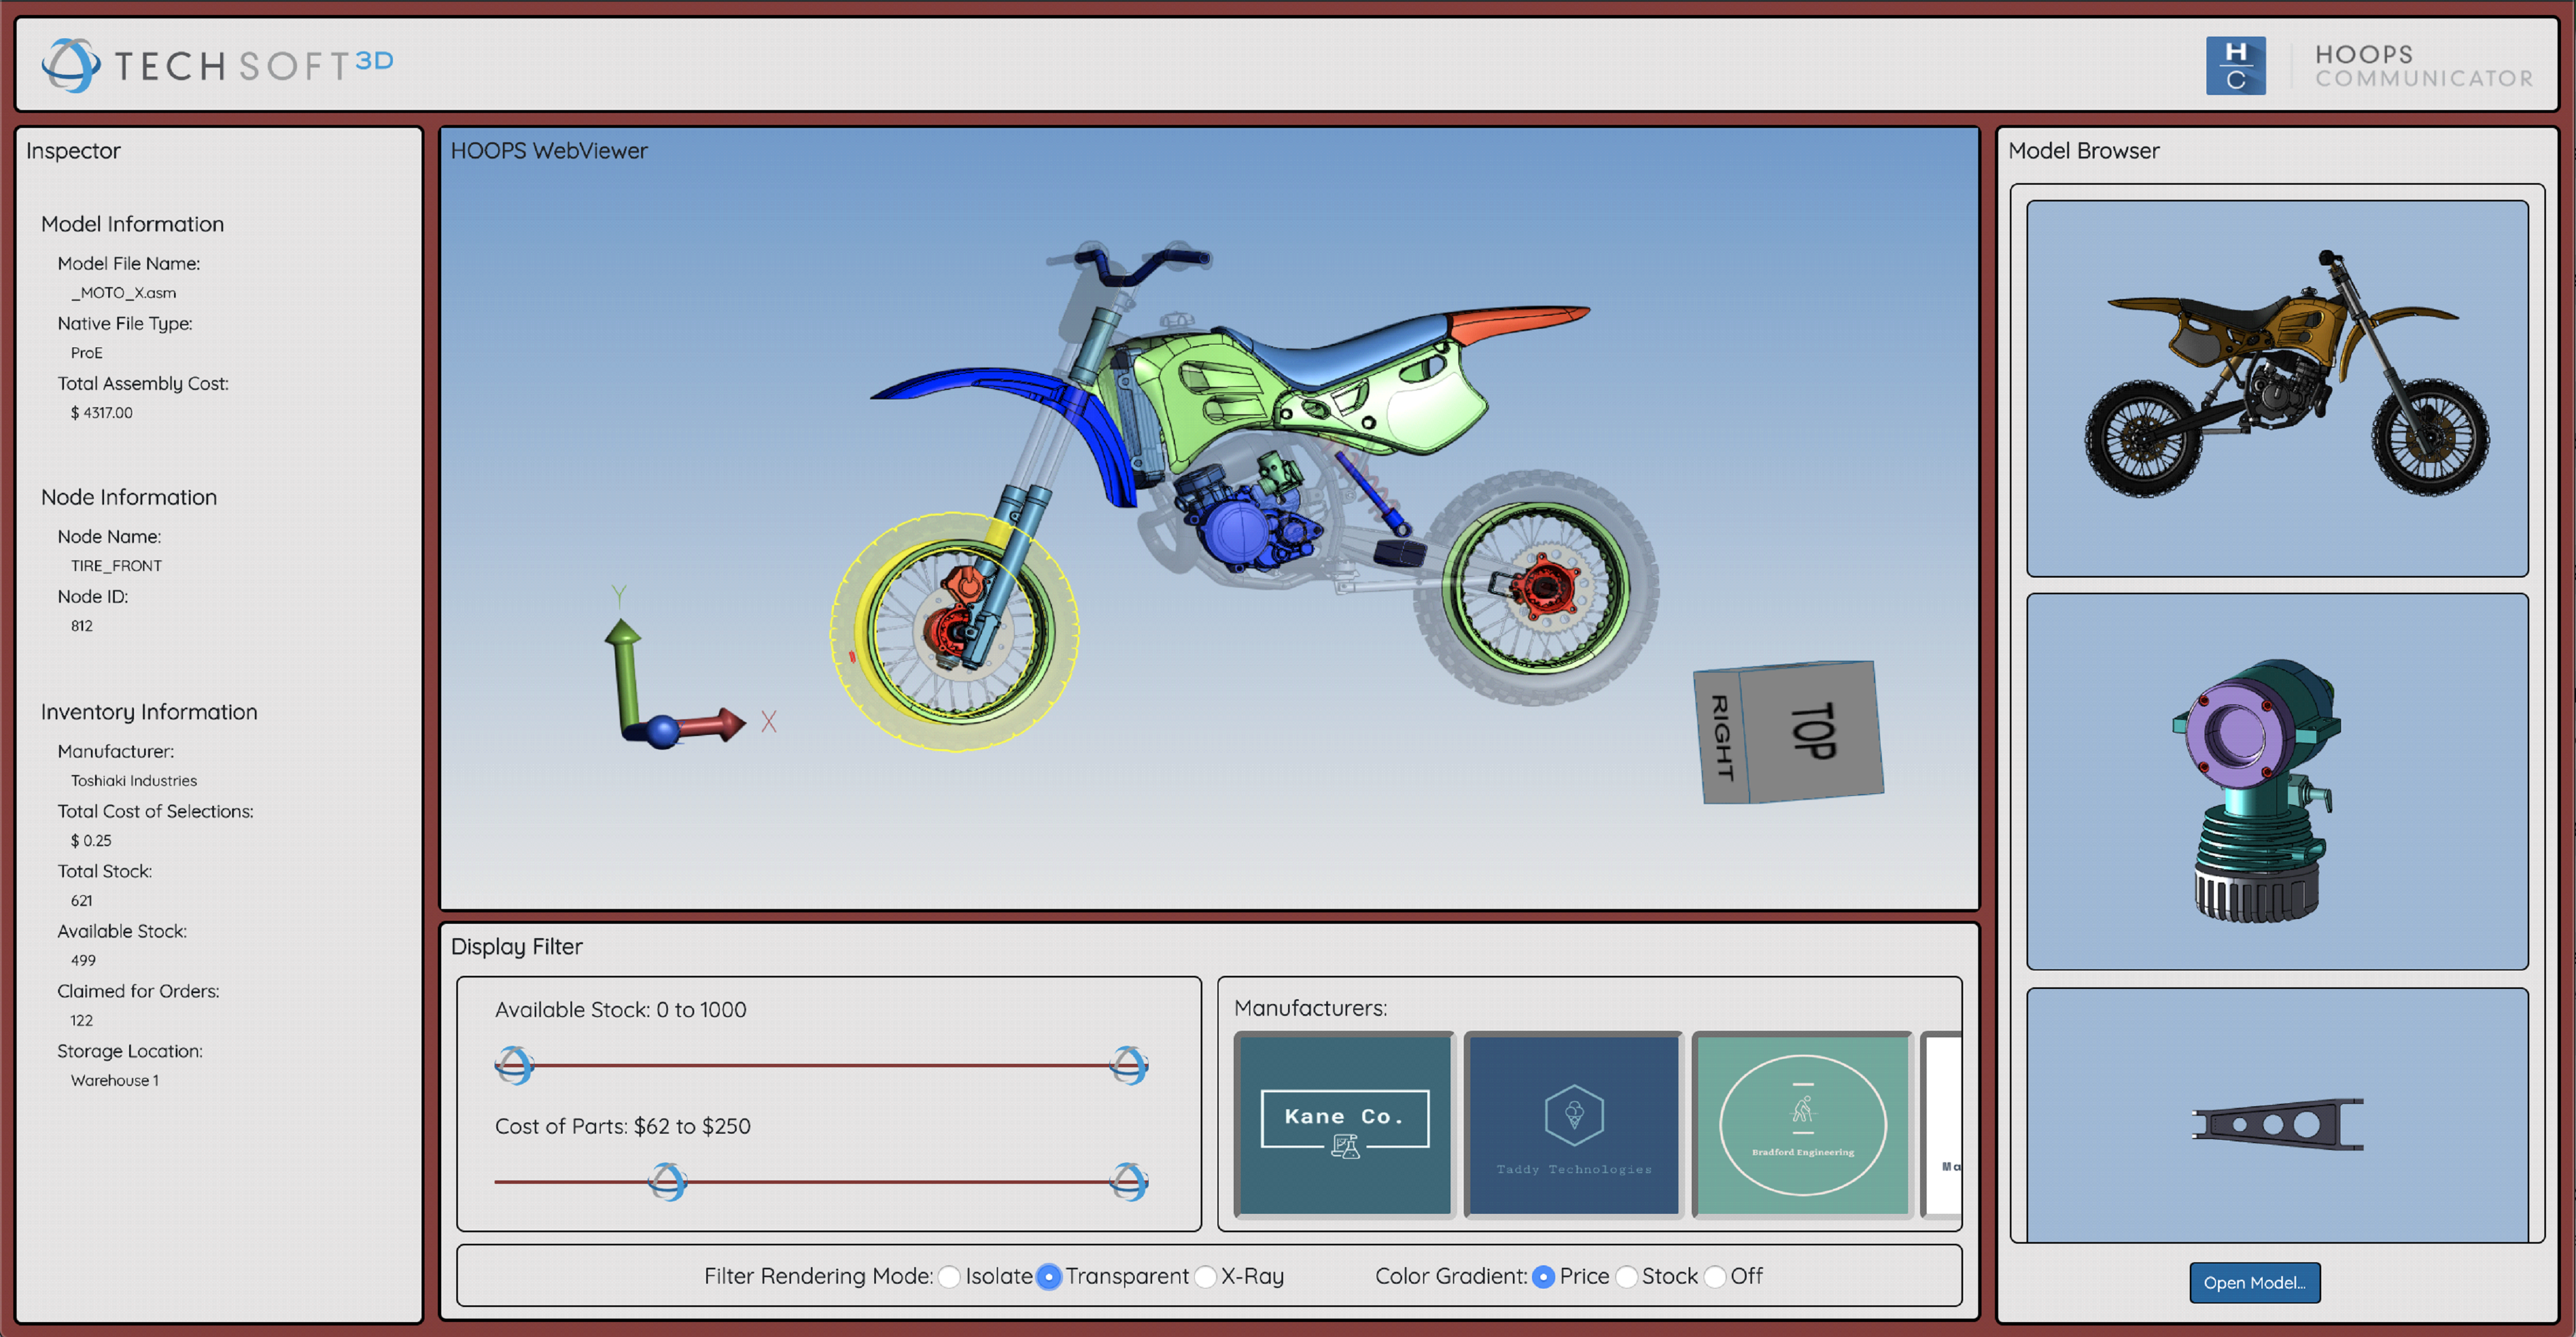Click Cost of Parts minimum slider handle
This screenshot has height=1337, width=2576.
pyautogui.click(x=667, y=1182)
